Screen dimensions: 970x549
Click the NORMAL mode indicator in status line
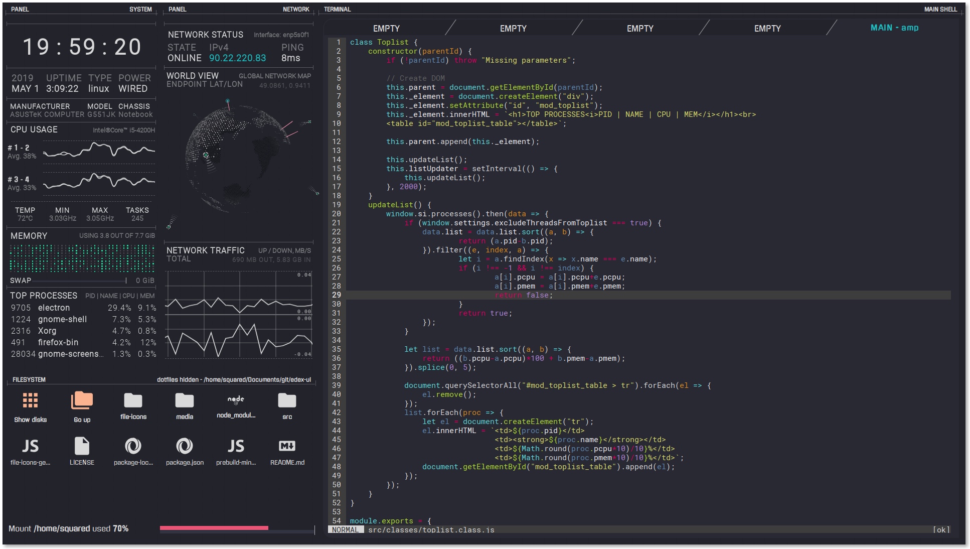[x=346, y=530]
